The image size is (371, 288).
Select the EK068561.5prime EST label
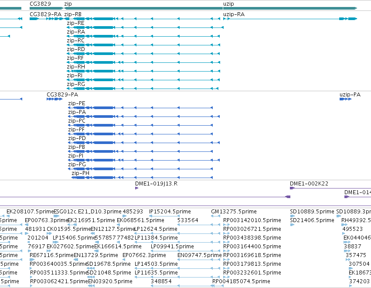pyautogui.click(x=140, y=220)
